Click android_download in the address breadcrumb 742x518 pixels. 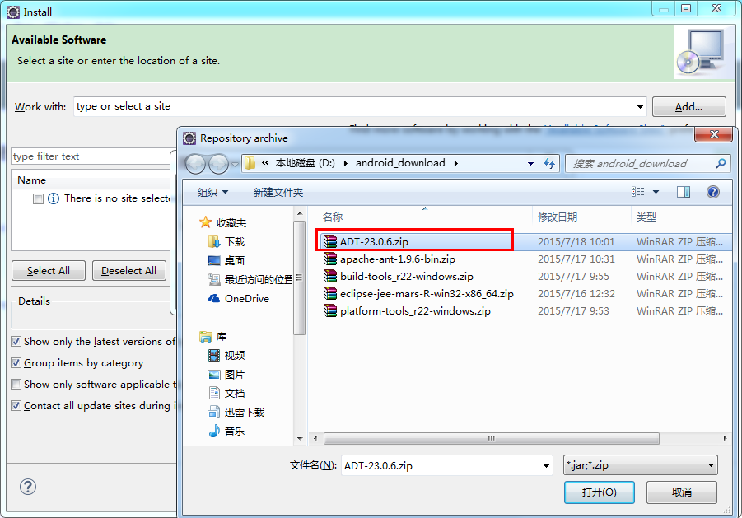[400, 163]
